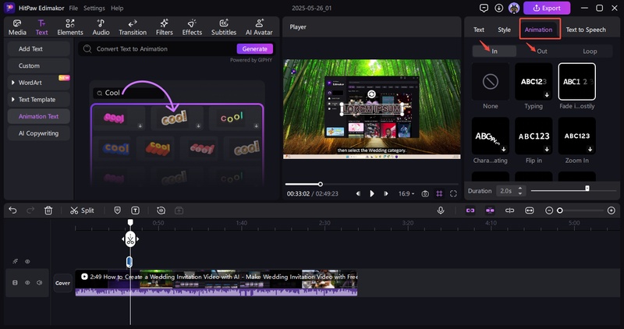Viewport: 624px width, 329px height.
Task: Open the Transition library
Action: (133, 27)
